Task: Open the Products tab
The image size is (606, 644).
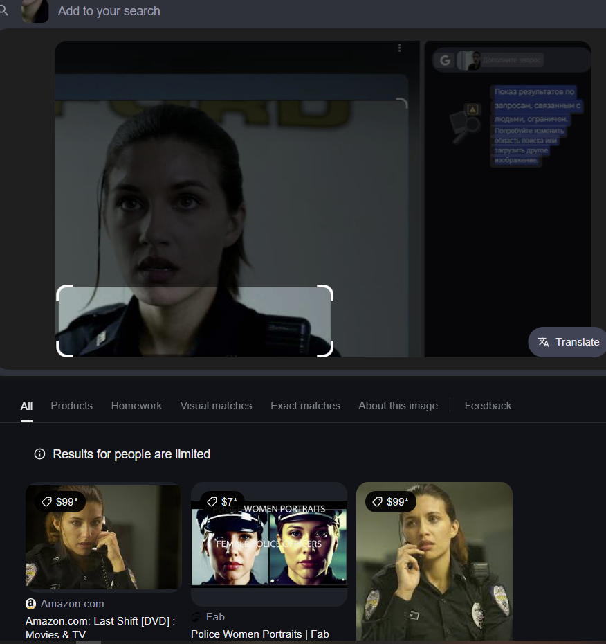Action: tap(72, 406)
